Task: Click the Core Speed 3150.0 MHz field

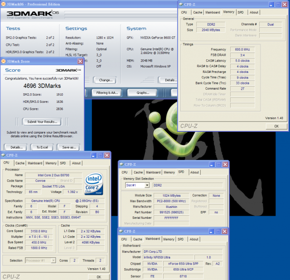Action: click(x=39, y=231)
